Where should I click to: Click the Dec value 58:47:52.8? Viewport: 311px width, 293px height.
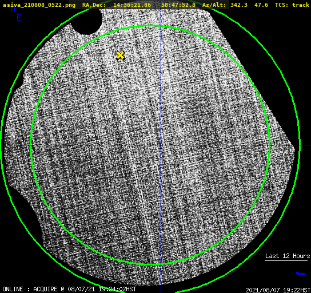pyautogui.click(x=178, y=5)
